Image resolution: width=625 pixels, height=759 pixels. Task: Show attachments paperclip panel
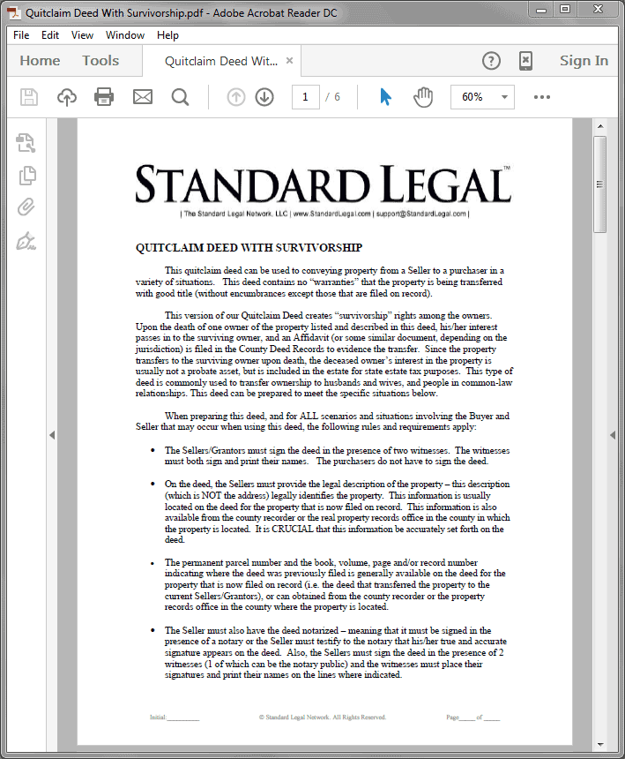tap(26, 207)
